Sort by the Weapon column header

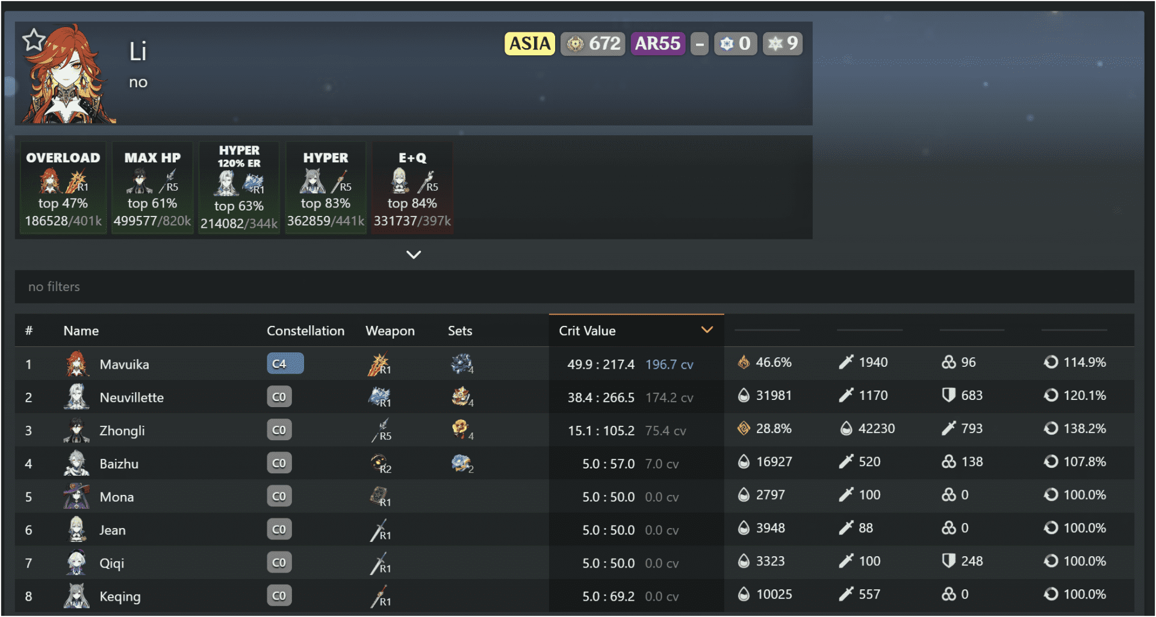(x=390, y=331)
